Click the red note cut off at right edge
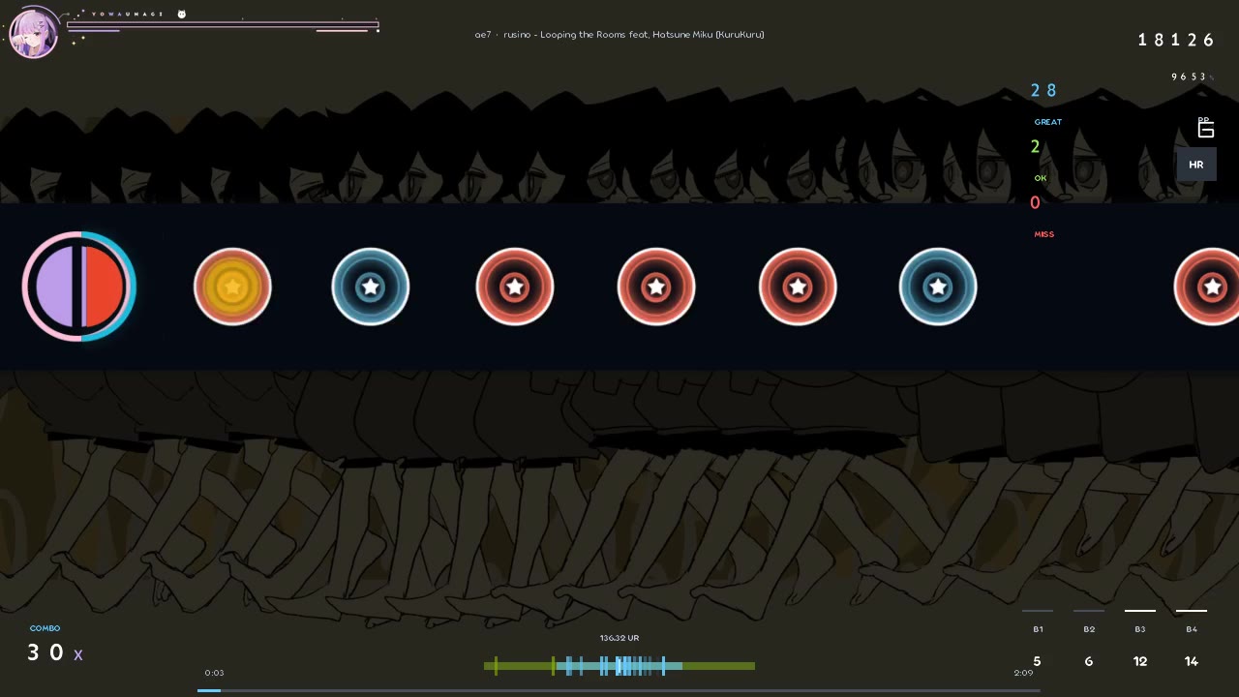 click(x=1207, y=287)
